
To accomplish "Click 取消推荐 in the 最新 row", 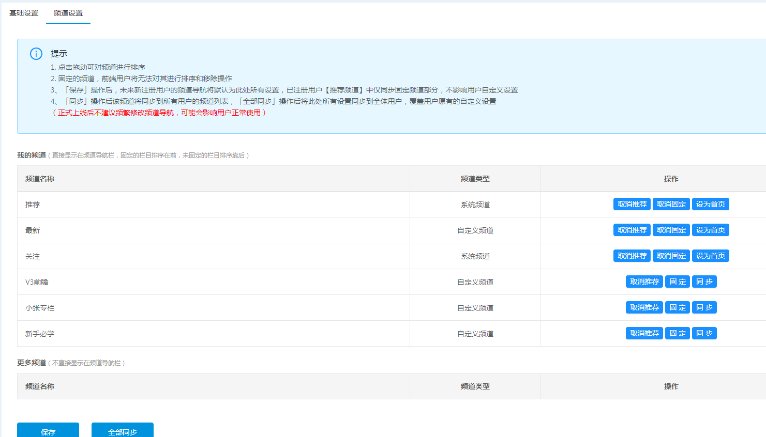I will 632,230.
